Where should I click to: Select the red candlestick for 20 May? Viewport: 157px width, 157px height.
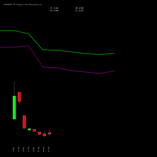[39, 133]
